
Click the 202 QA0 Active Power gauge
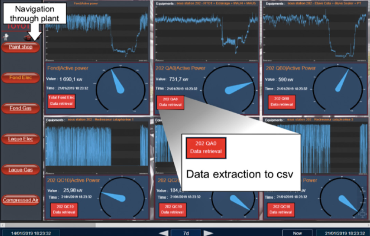(229, 89)
